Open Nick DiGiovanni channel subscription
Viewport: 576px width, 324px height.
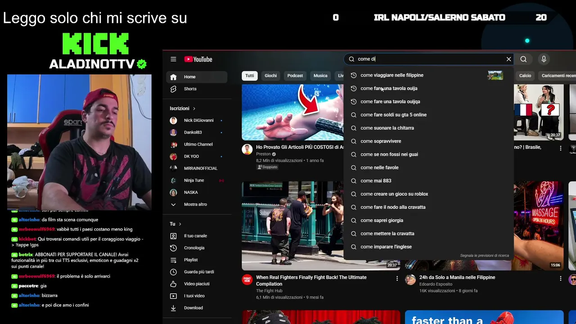click(x=197, y=121)
